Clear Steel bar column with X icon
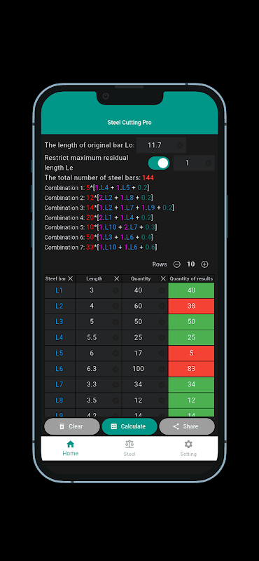 coord(71,278)
